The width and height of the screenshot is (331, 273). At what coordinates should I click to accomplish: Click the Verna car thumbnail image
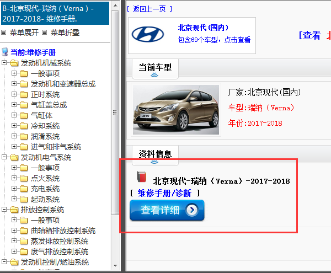[x=176, y=110]
